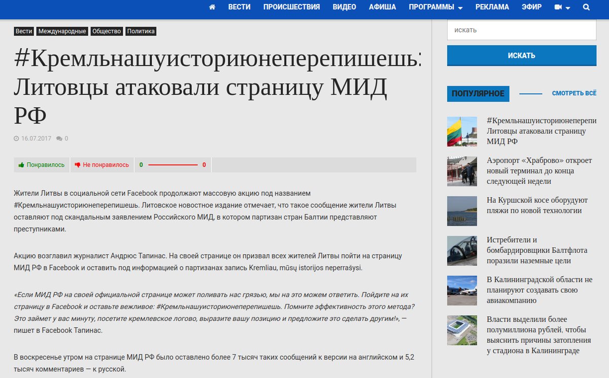The width and height of the screenshot is (609, 378).
Task: Click the green like count 0
Action: (x=141, y=165)
